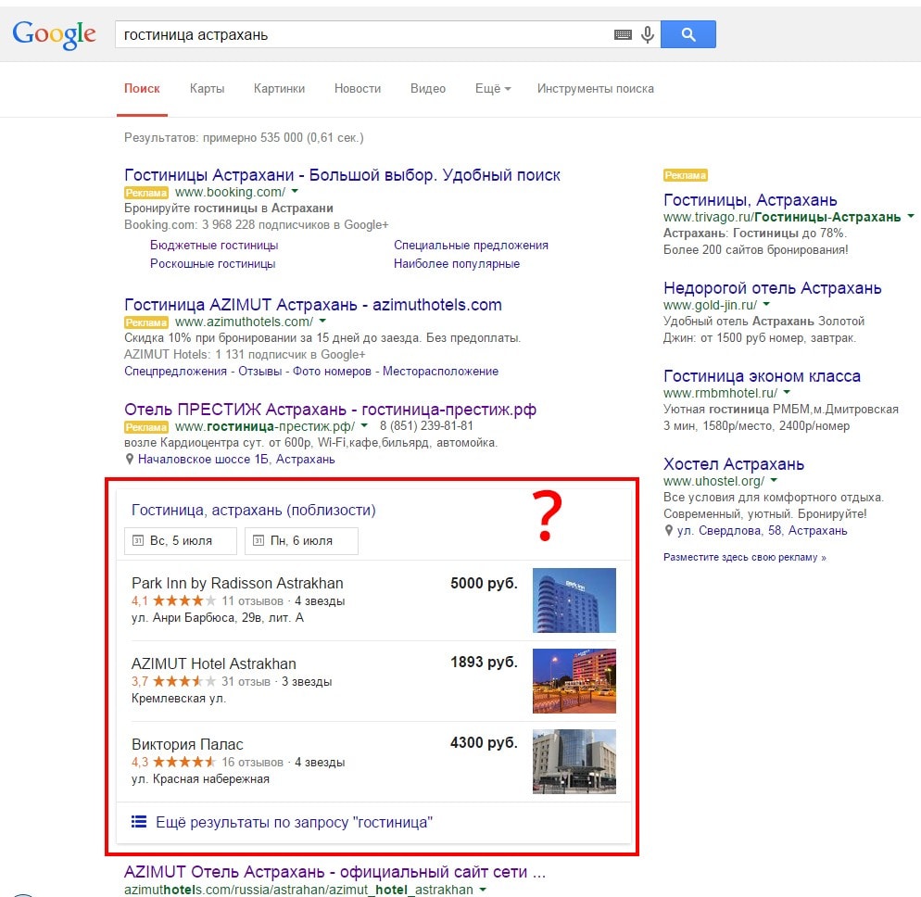This screenshot has height=897, width=921.
Task: Open AZIMUT Отель Астрахань официальный сайт result
Action: 334,872
